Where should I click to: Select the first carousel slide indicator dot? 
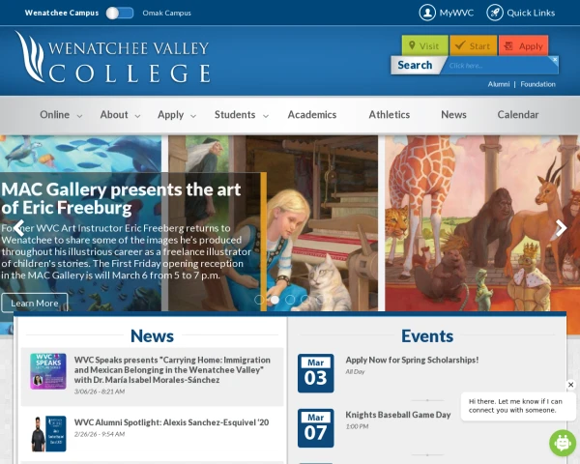259,300
